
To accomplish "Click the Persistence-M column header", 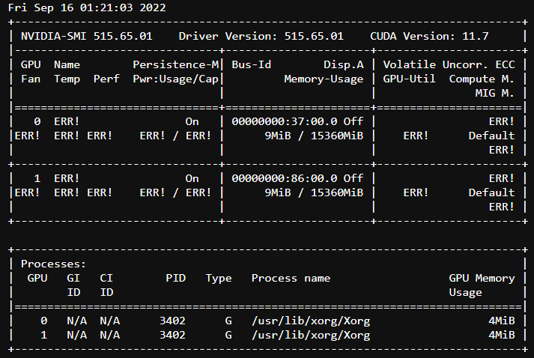I will (x=176, y=64).
